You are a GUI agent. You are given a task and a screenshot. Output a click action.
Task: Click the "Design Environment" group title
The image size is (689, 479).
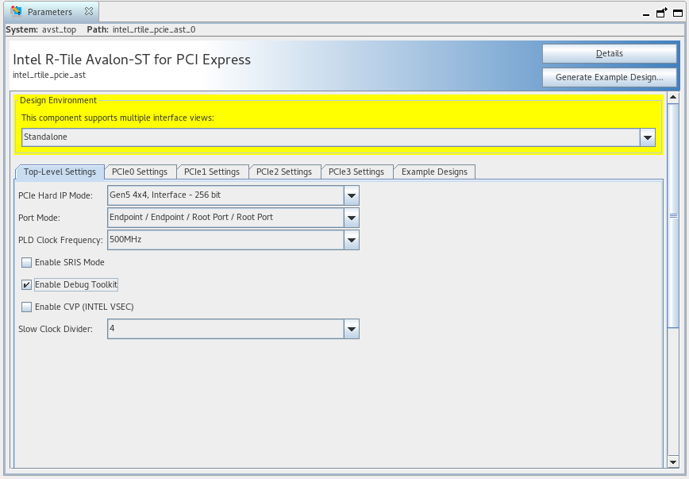[x=58, y=100]
